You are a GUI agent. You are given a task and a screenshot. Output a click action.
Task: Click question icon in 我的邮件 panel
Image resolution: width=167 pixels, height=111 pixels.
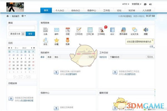pos(56,72)
